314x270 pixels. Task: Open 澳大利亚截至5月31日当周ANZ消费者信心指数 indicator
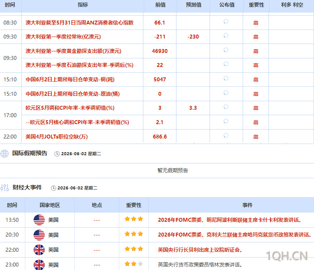click(79, 23)
